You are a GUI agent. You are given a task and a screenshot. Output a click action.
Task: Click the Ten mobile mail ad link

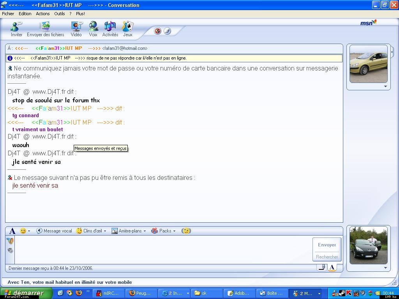tap(70, 282)
